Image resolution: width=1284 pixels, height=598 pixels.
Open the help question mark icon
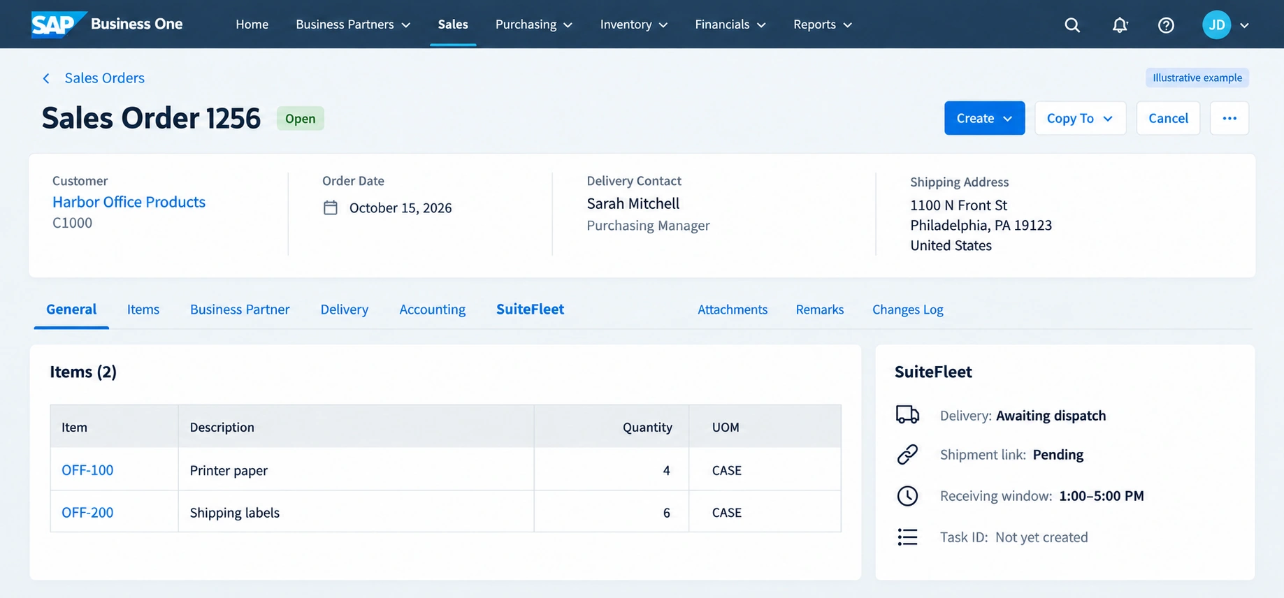1166,25
